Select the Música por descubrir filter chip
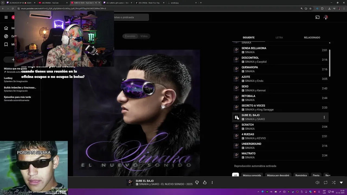 click(278, 175)
